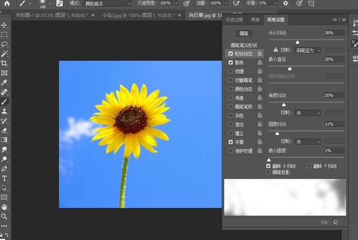Create new brush icon at panel bottom
This screenshot has width=358, height=240.
[336, 222]
